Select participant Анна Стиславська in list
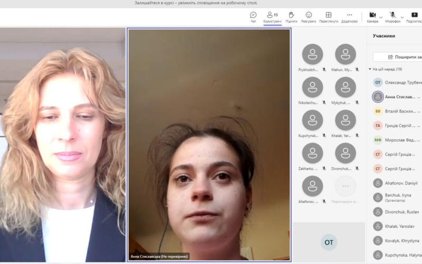This screenshot has width=422, height=264. pos(397,97)
